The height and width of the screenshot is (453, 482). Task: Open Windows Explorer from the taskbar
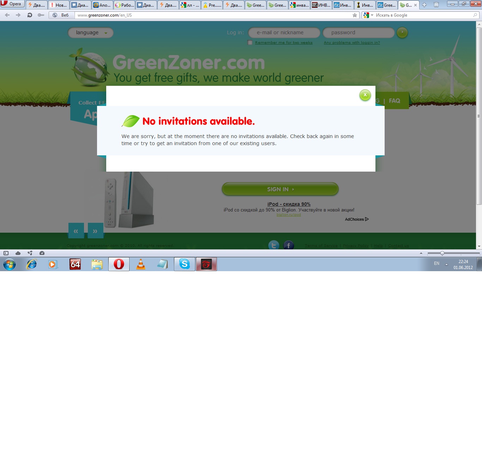point(97,264)
